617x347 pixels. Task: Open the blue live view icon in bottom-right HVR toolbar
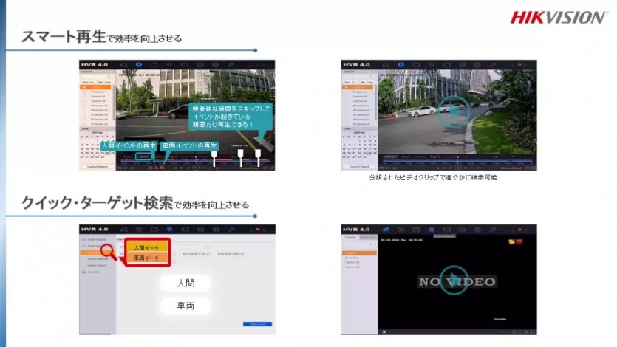pos(386,229)
